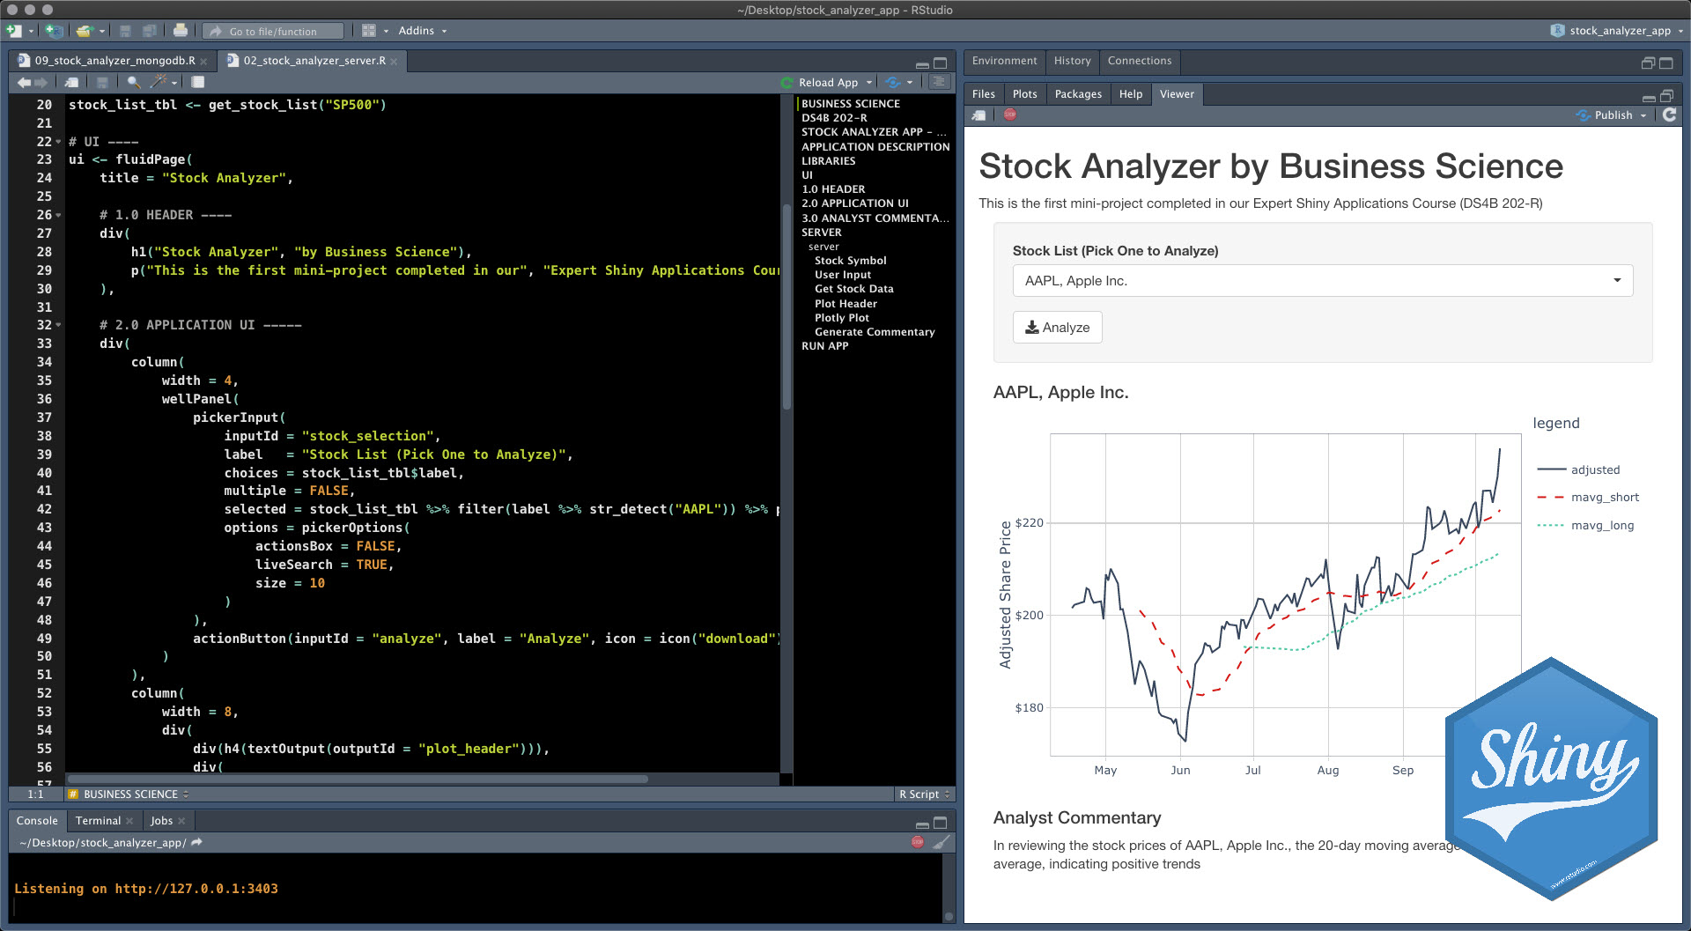Toggle adjusted series in plot legend
The width and height of the screenshot is (1691, 931).
1578,469
